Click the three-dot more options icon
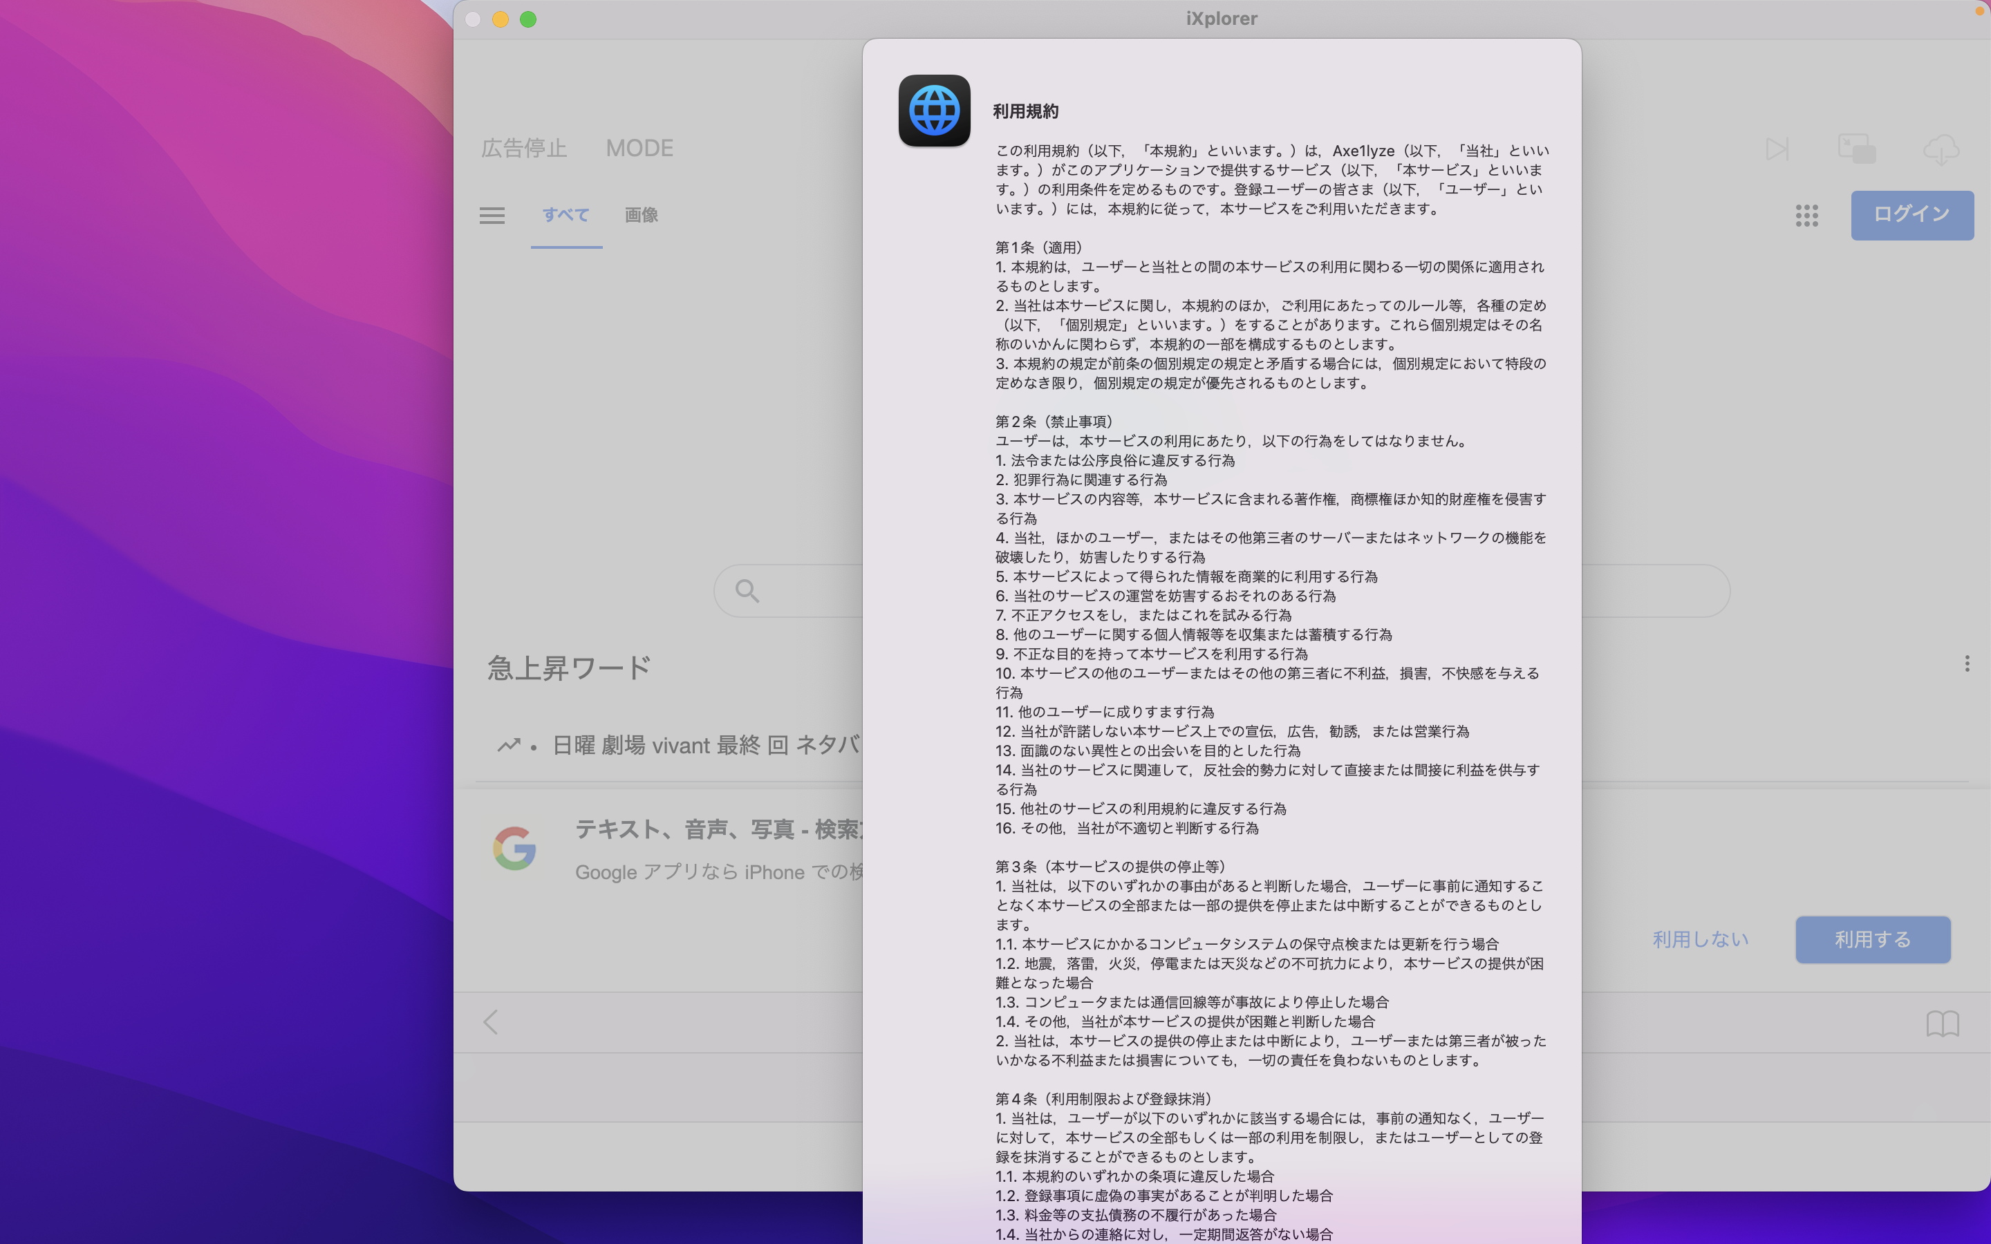The image size is (1991, 1244). (x=1967, y=663)
